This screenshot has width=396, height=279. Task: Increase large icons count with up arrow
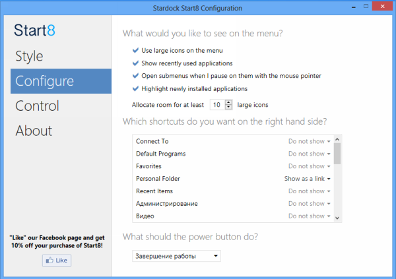tap(228, 102)
